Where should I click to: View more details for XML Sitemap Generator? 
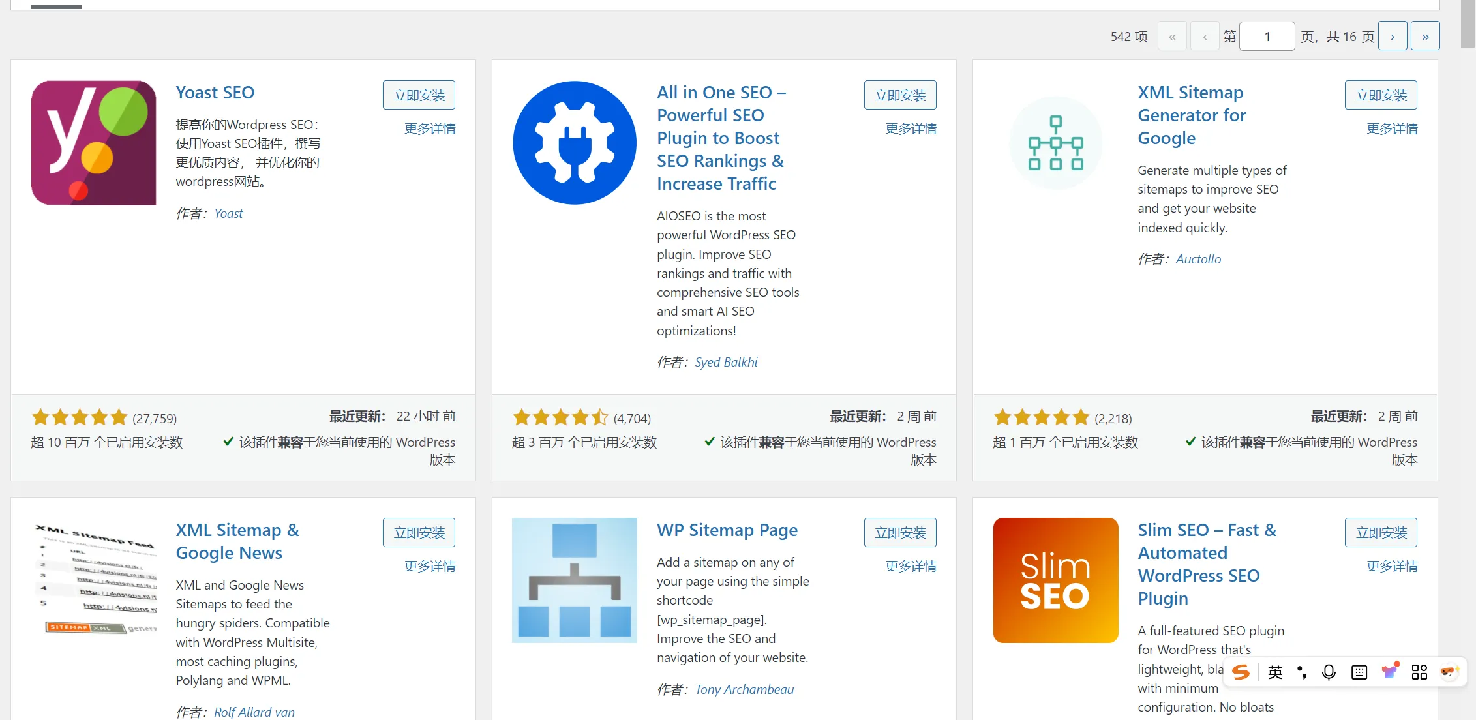click(1392, 128)
